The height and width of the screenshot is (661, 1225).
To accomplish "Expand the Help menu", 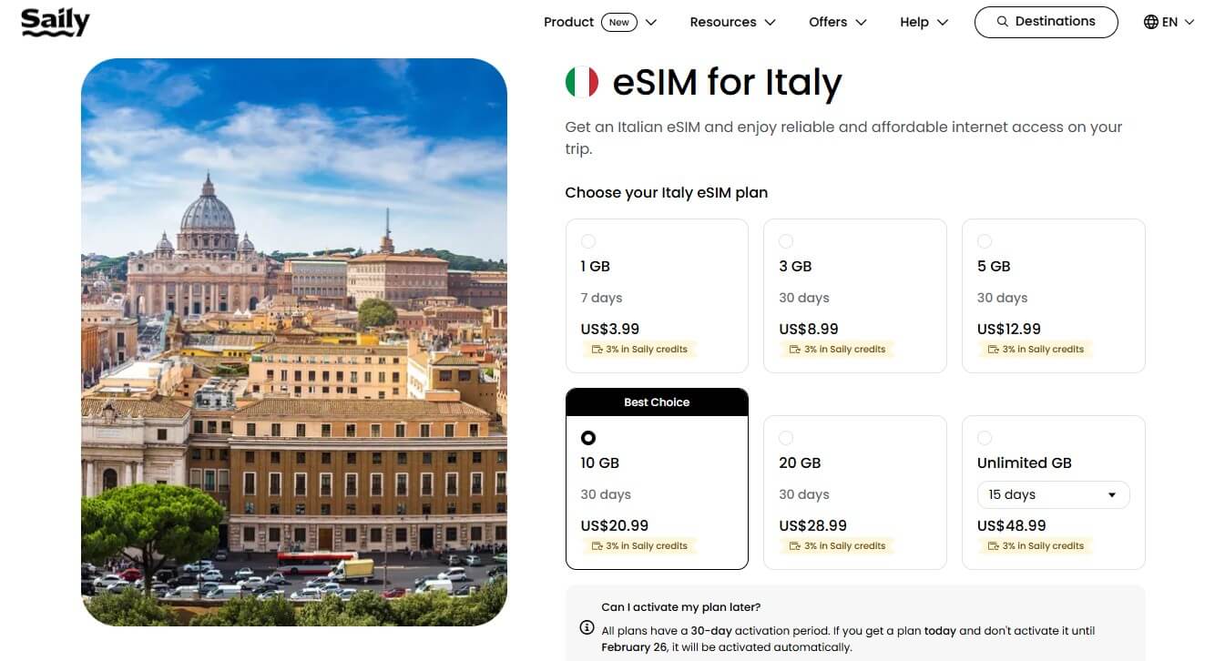I will pos(923,21).
